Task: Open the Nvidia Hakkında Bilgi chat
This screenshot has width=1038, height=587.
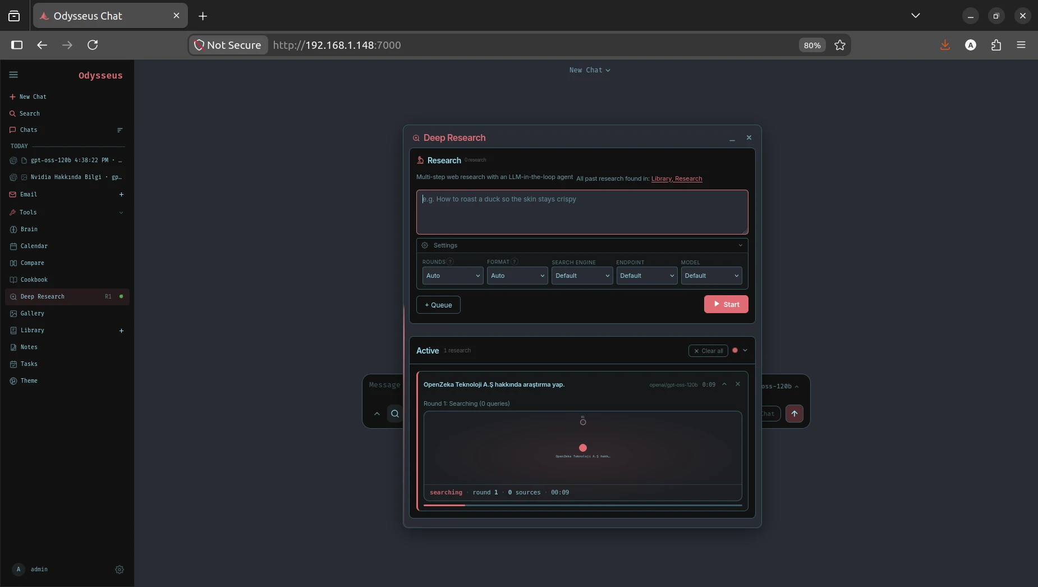Action: click(x=67, y=177)
